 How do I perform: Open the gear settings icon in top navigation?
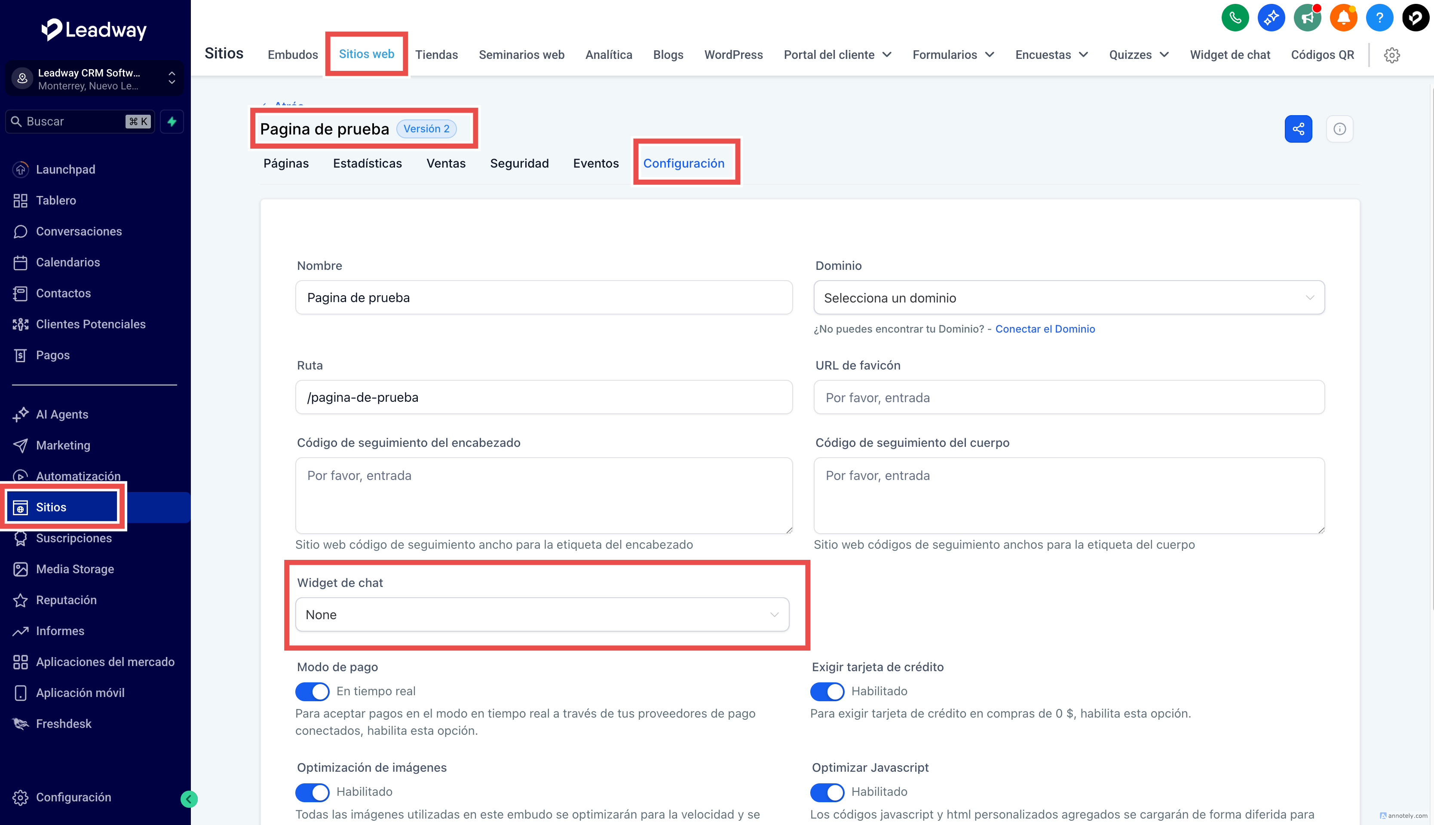coord(1391,55)
